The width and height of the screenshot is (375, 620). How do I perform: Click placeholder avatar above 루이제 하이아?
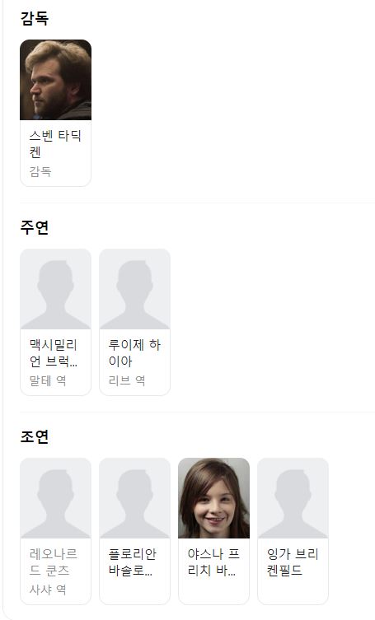[134, 289]
